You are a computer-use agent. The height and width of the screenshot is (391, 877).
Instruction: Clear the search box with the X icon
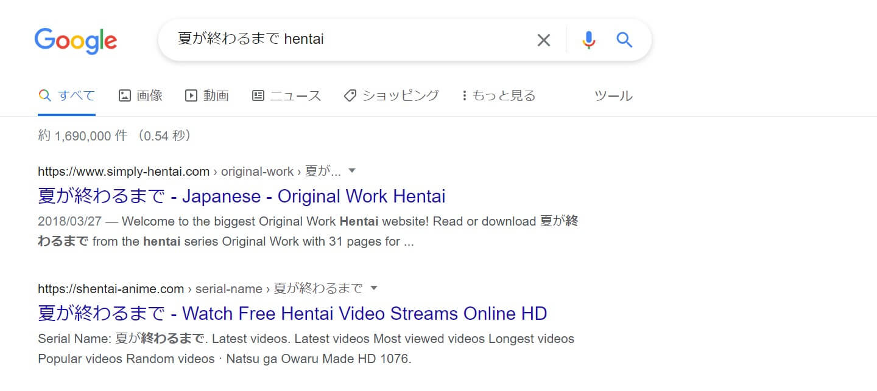coord(543,40)
